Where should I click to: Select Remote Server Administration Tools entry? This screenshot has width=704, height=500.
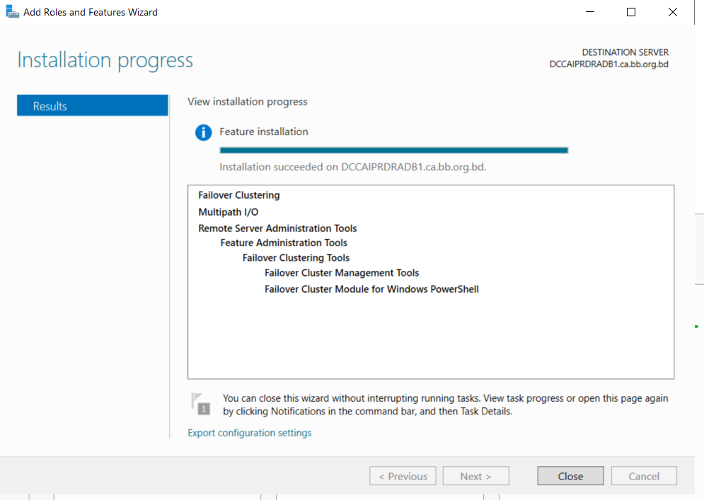(277, 228)
